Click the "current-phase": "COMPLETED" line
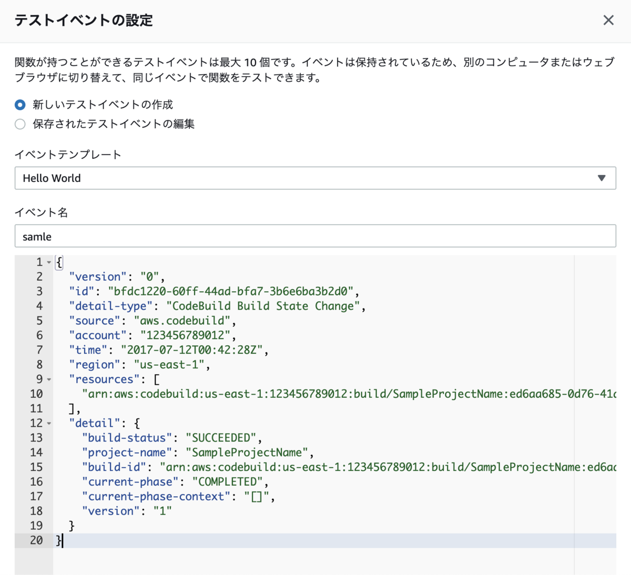Viewport: 631px width, 575px height. point(175,482)
